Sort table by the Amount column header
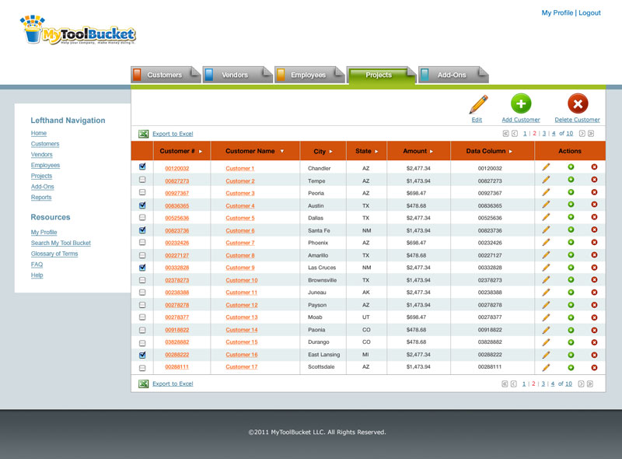The image size is (622, 459). click(414, 151)
